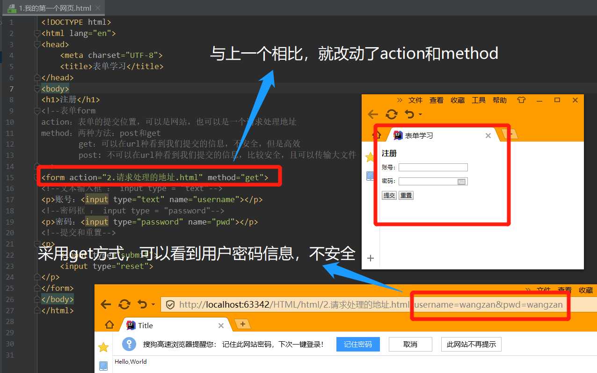Viewport: 597px width, 373px height.
Task: Collapse the <html lang="en"> fold marker
Action: point(37,33)
